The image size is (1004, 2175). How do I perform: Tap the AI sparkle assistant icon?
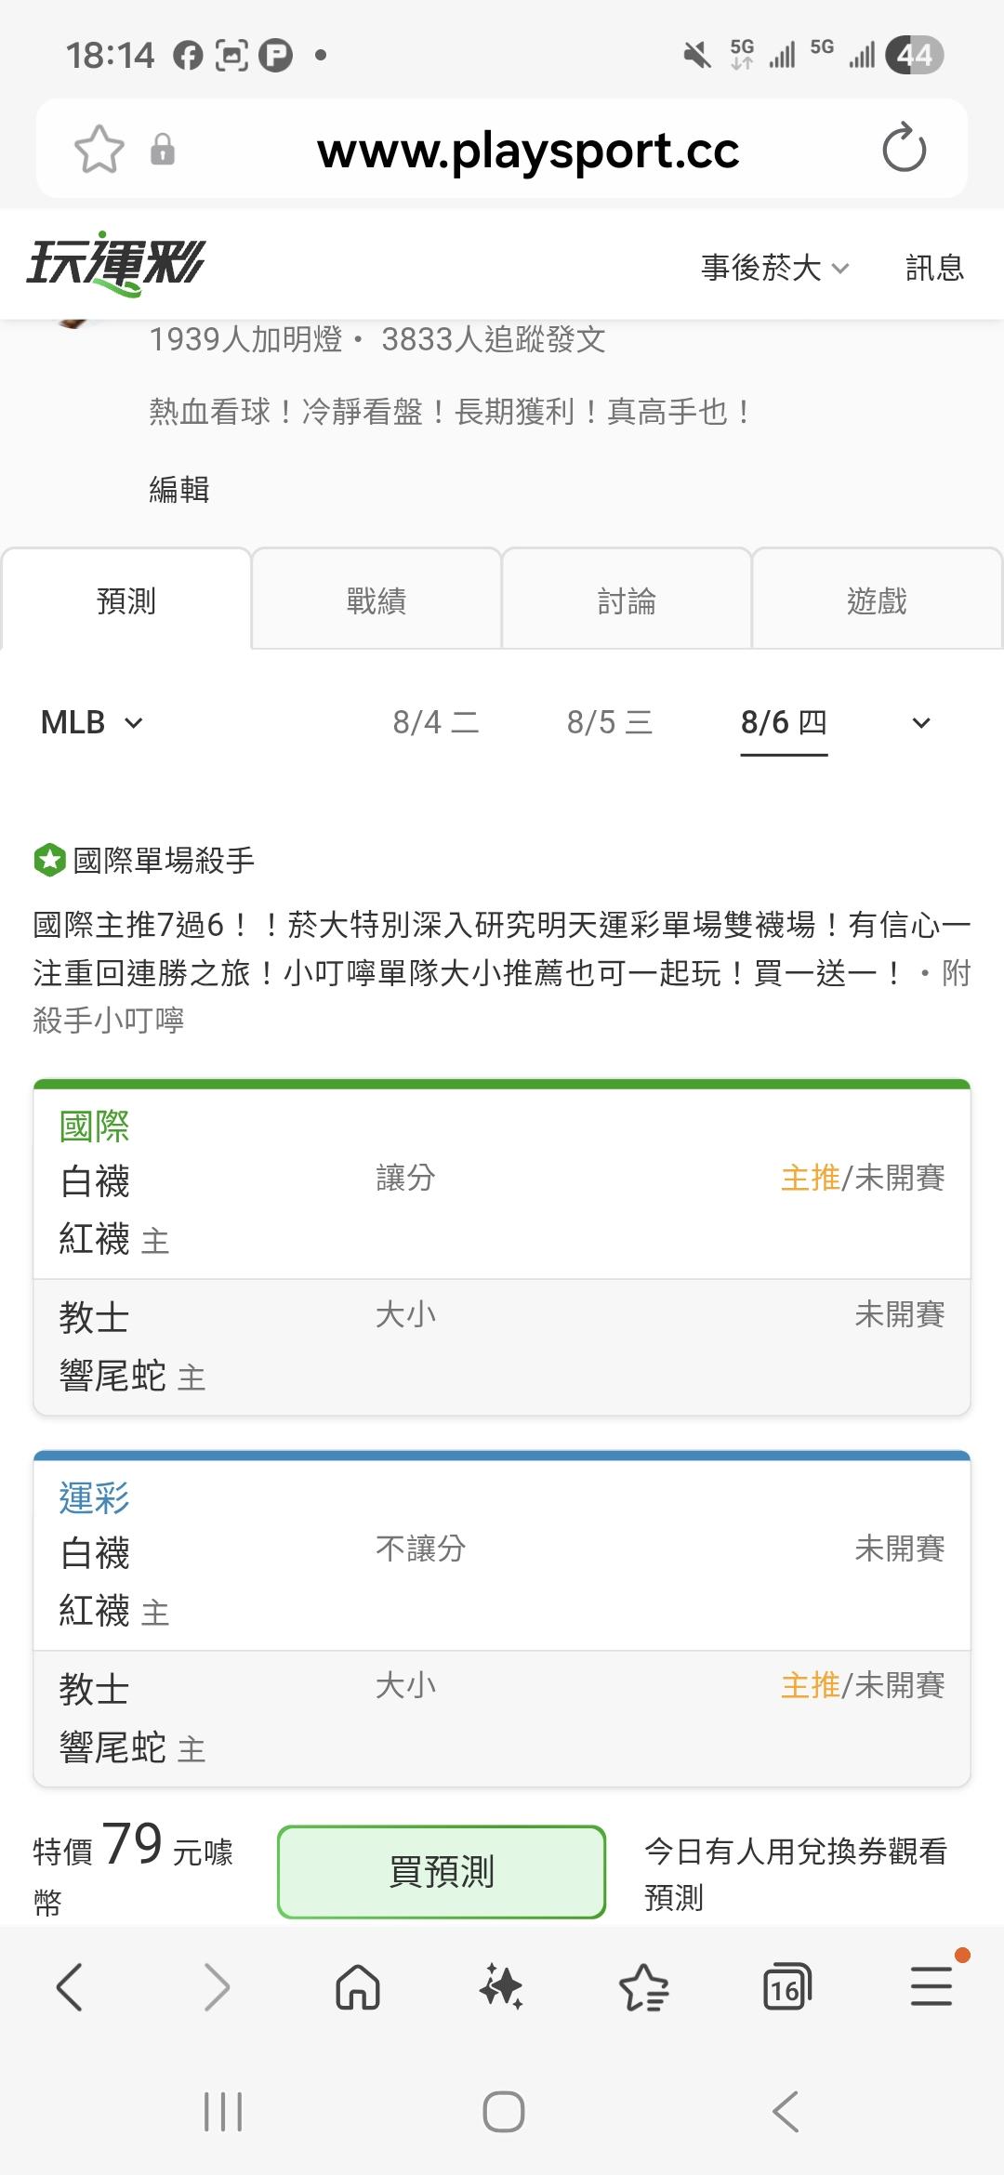pos(501,1988)
